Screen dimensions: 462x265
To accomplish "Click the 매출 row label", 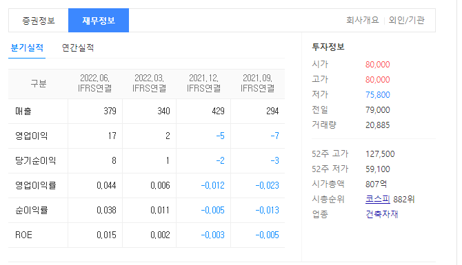I will point(23,112).
